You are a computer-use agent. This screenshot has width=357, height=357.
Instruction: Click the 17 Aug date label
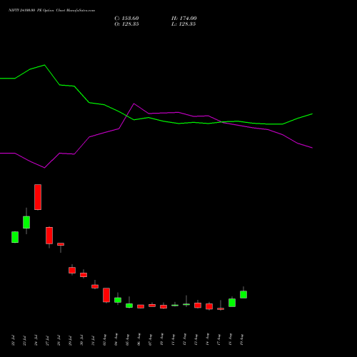coord(218,340)
